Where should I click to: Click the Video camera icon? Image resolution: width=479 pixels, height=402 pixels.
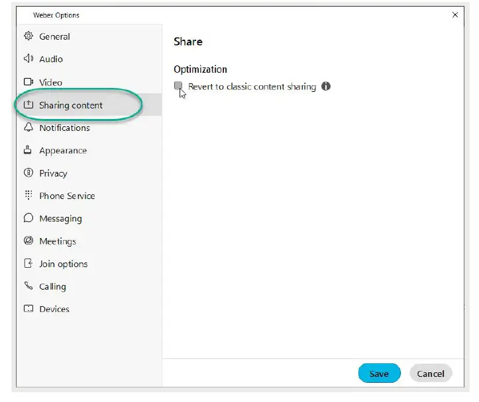tap(28, 82)
